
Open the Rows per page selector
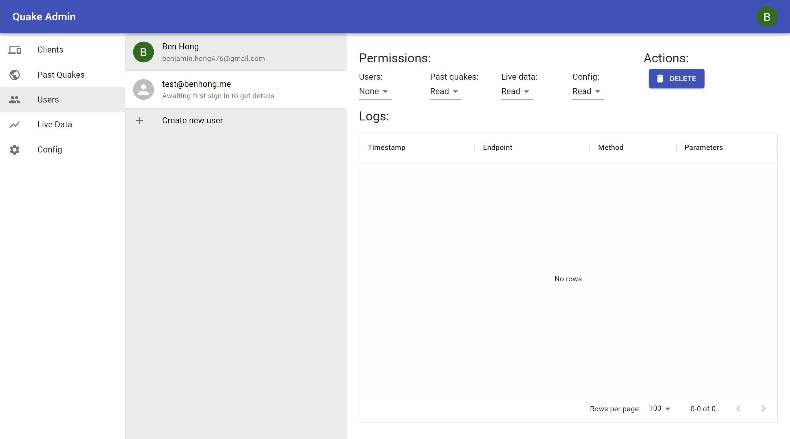[660, 408]
